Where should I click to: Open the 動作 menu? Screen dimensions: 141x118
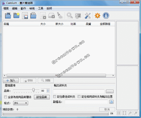pyautogui.click(x=23, y=8)
